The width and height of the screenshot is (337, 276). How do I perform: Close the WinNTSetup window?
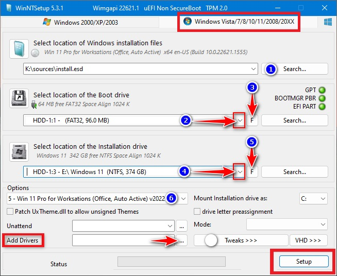tap(325, 8)
